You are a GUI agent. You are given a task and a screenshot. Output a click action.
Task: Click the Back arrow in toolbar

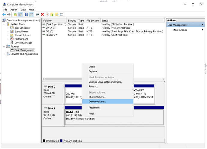pos(4,14)
